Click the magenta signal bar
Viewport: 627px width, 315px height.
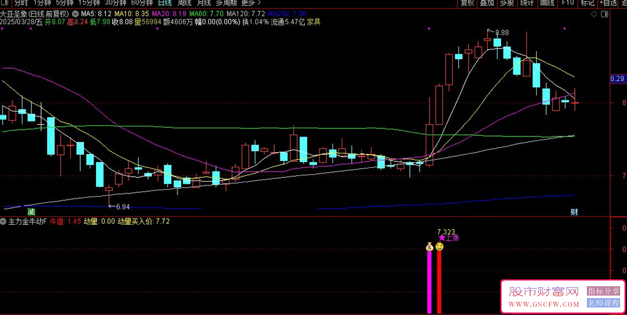coord(429,282)
